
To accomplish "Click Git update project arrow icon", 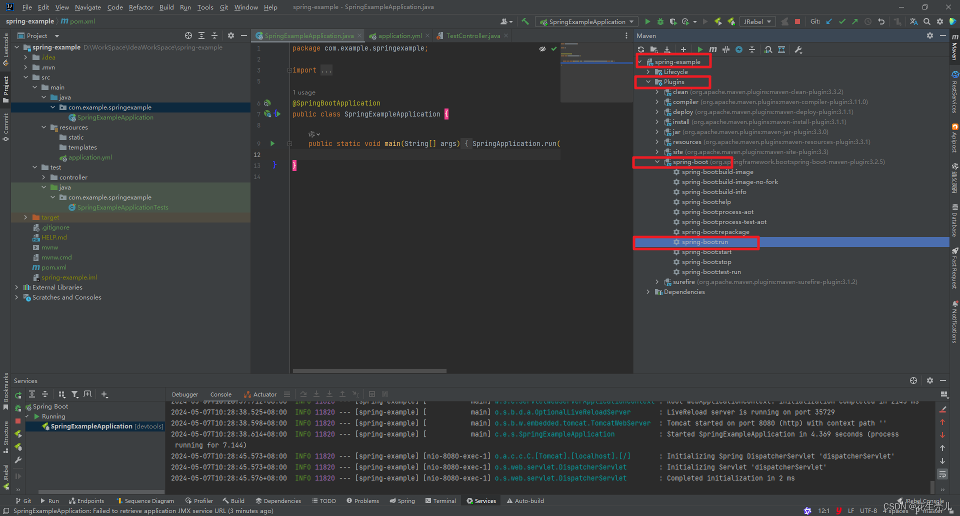I will click(829, 21).
